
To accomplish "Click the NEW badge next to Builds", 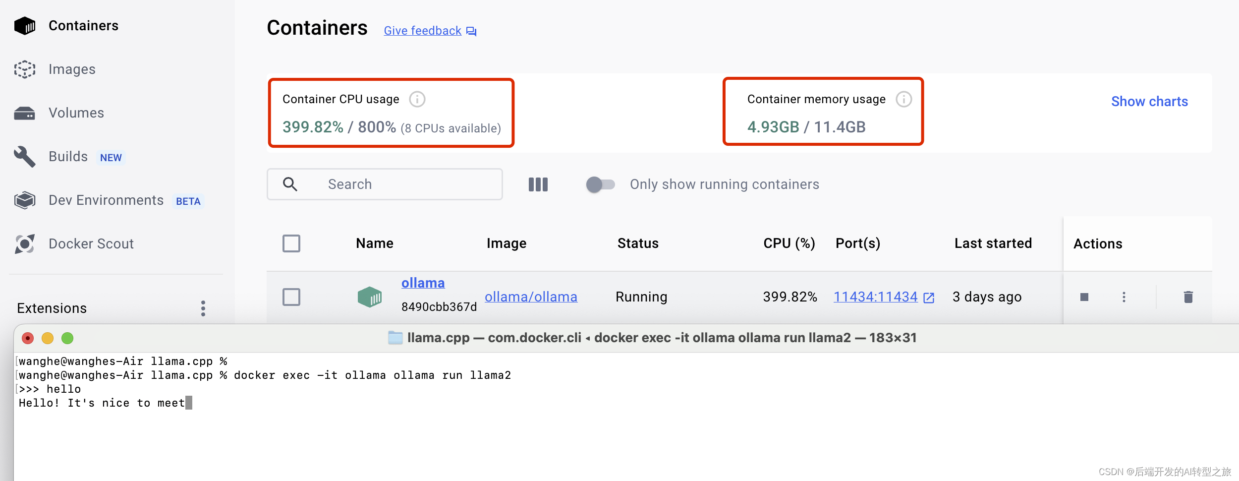I will pos(111,158).
